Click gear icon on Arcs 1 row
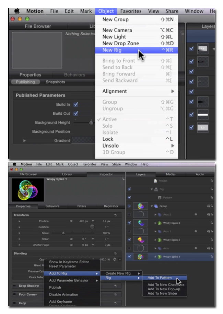The width and height of the screenshot is (223, 314). point(196,231)
